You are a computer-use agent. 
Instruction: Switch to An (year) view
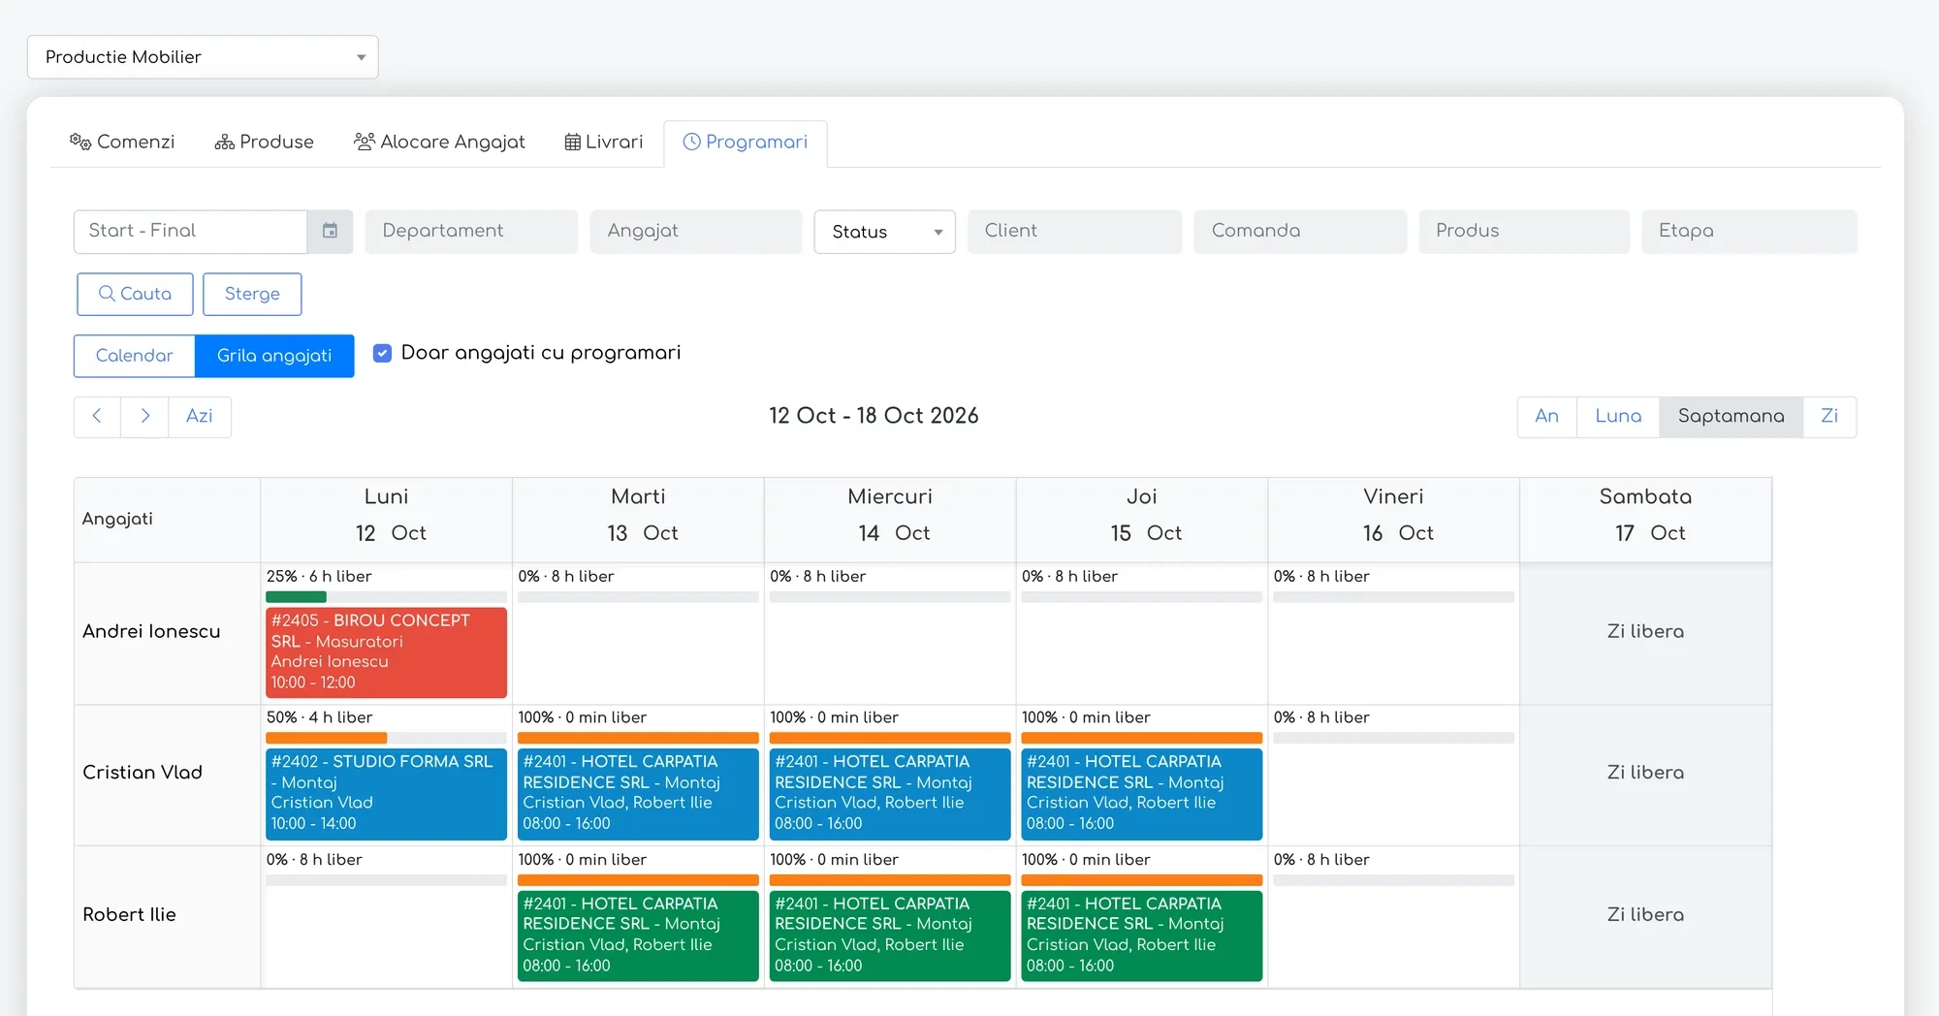pos(1547,417)
